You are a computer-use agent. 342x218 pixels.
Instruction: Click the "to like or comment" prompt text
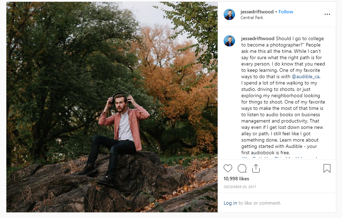pos(260,203)
